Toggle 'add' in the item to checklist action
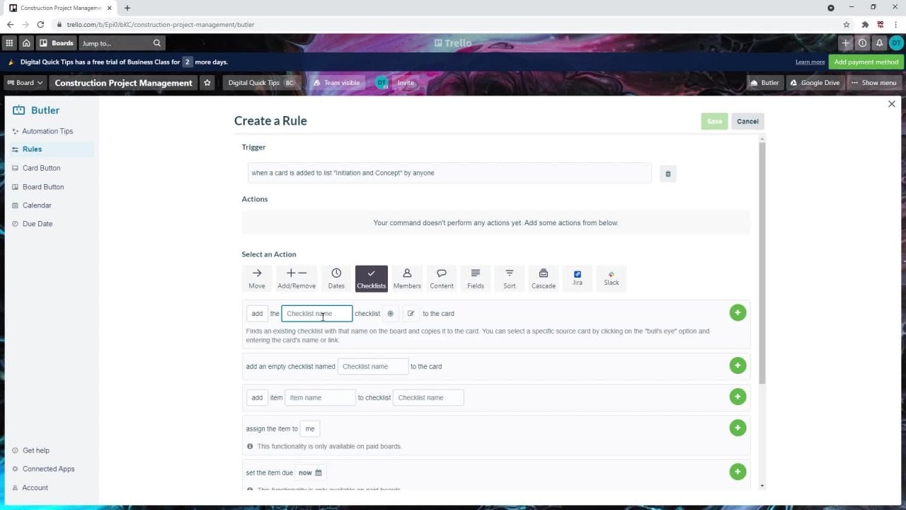 (x=257, y=397)
